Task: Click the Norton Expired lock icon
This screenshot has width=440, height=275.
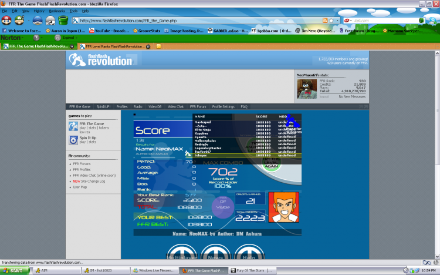Action: [x=57, y=38]
